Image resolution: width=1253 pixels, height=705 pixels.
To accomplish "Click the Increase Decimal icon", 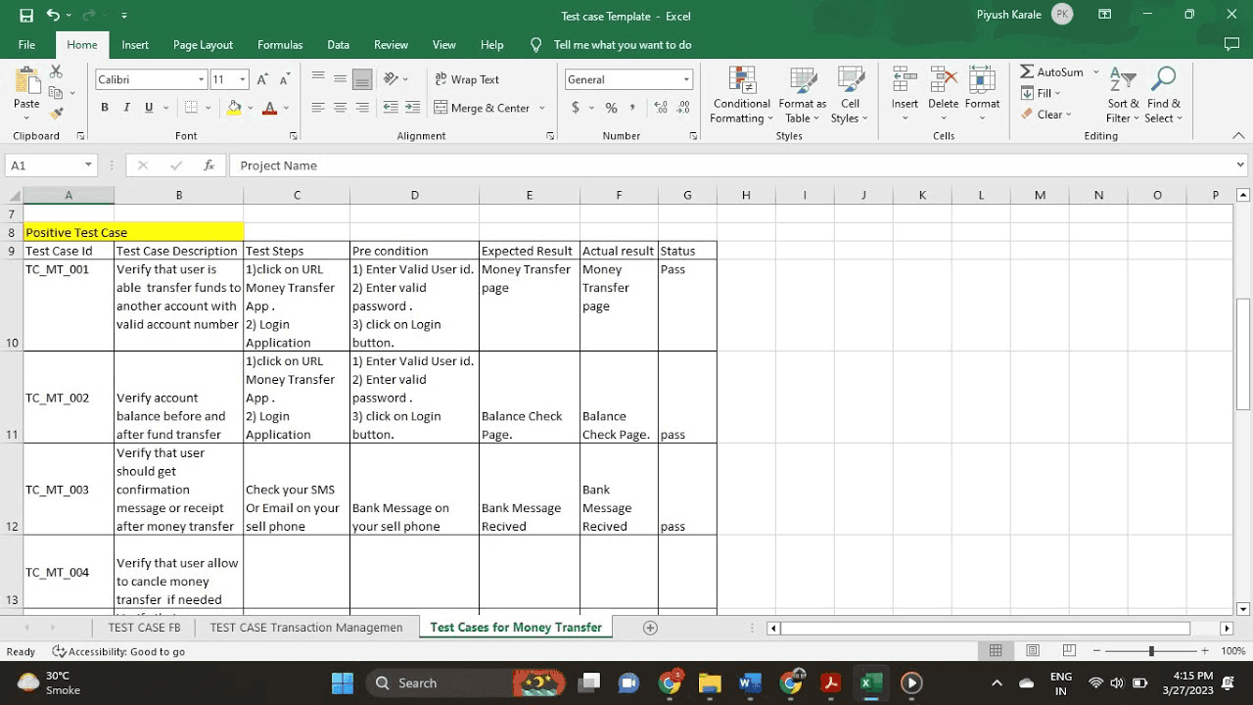I will [x=660, y=108].
